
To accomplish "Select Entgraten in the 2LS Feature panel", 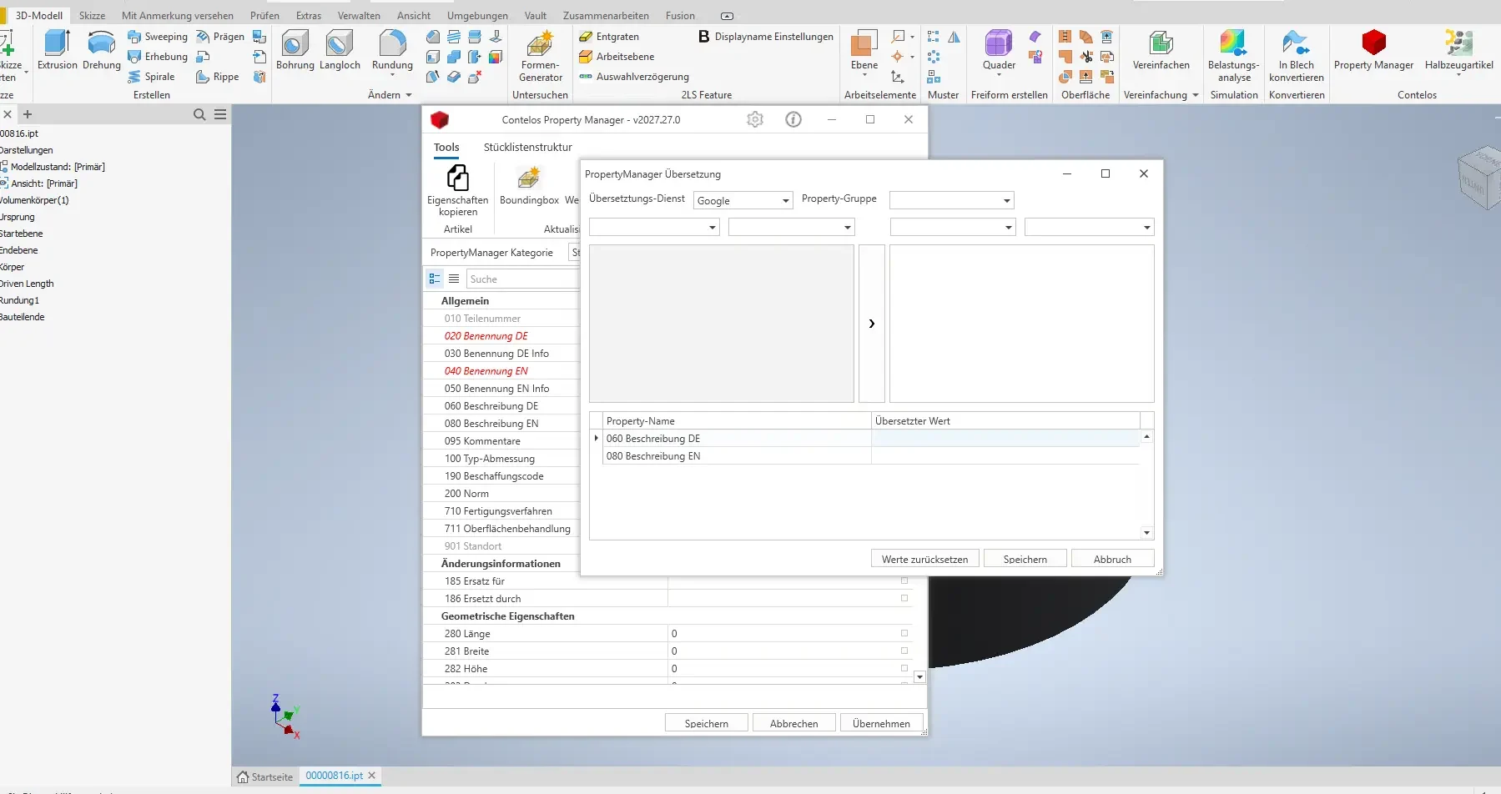I will point(609,37).
